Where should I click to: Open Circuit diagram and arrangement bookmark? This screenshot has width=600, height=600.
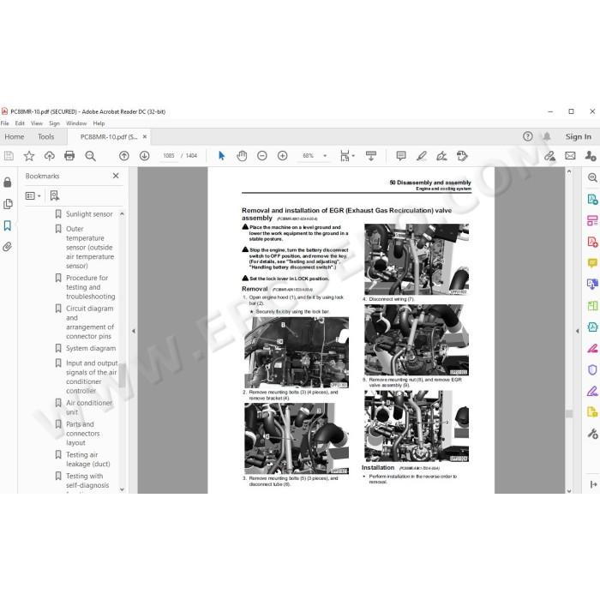[90, 322]
